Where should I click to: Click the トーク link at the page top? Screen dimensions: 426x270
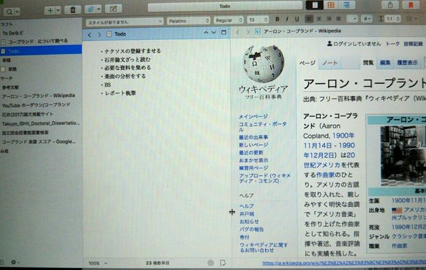(393, 44)
